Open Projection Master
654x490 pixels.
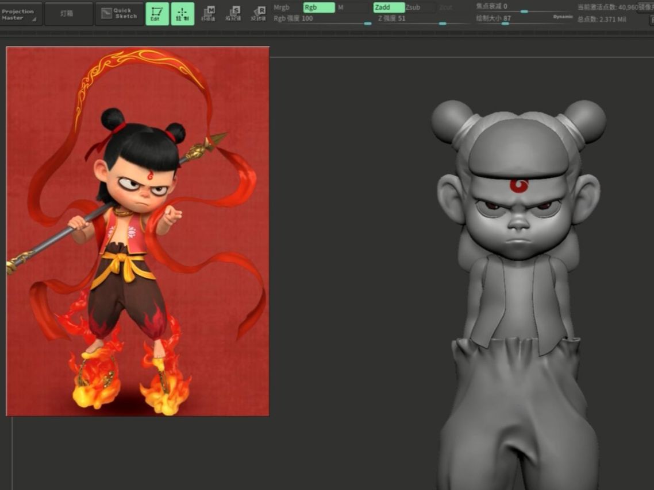pos(20,14)
